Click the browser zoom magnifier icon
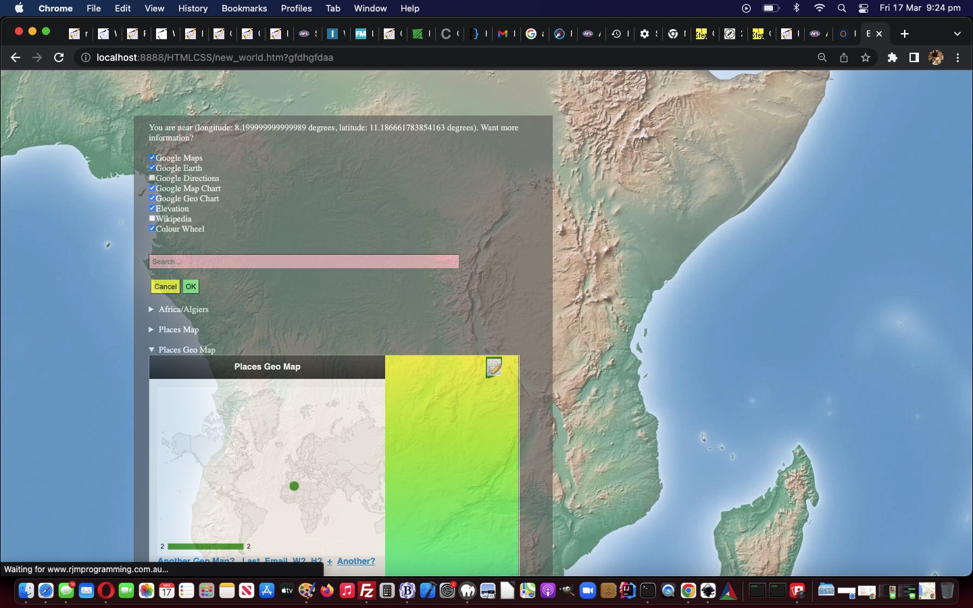Screen dimensions: 973x608 point(822,57)
